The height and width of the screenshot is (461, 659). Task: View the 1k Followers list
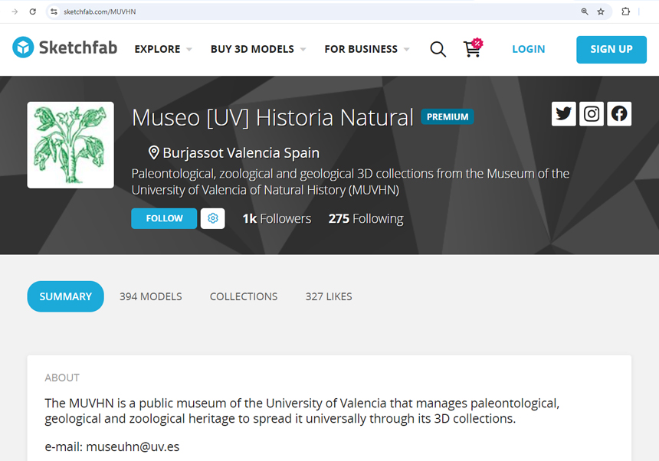[x=277, y=218]
